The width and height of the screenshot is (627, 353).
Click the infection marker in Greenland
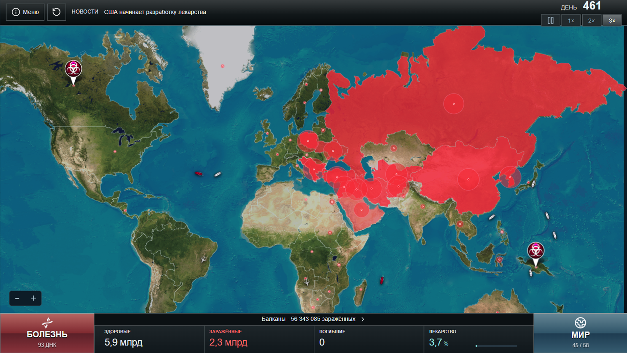223,66
